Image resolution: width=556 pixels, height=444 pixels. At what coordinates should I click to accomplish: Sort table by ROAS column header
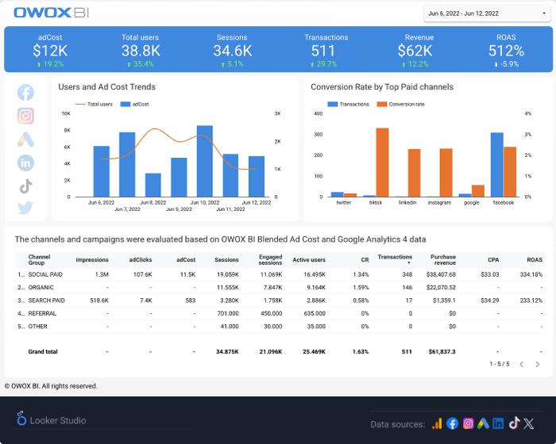click(x=535, y=260)
